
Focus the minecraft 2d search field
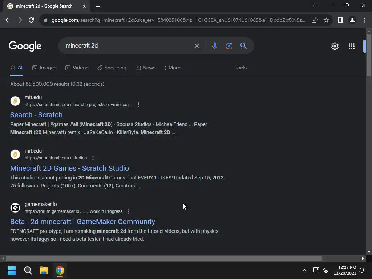click(128, 46)
